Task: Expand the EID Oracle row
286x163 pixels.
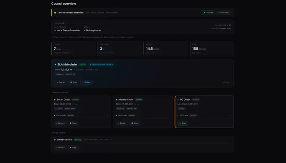Action: click(143, 115)
